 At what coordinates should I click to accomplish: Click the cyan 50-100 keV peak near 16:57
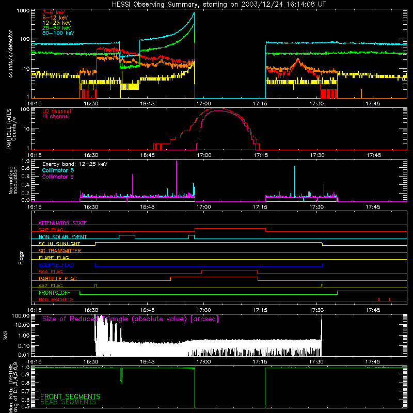click(194, 12)
